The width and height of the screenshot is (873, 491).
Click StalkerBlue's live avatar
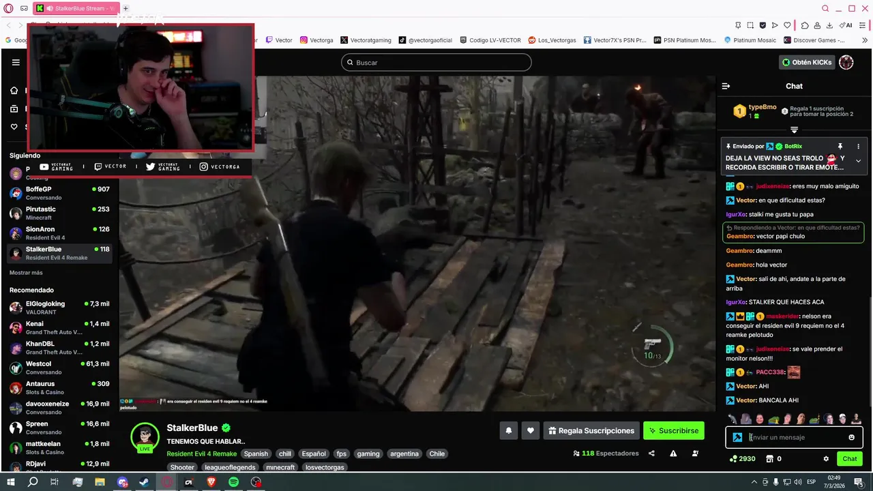[x=145, y=437]
